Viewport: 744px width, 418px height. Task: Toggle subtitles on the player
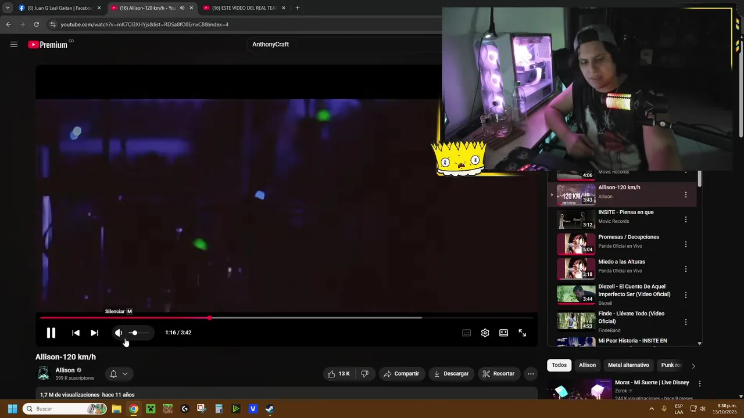[466, 333]
